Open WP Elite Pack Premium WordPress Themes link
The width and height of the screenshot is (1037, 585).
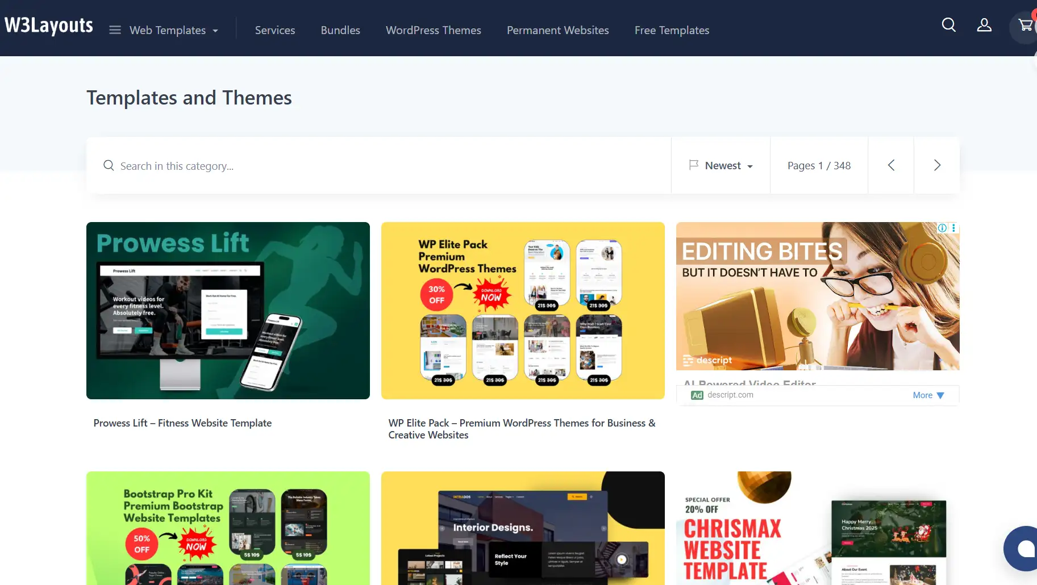click(522, 429)
